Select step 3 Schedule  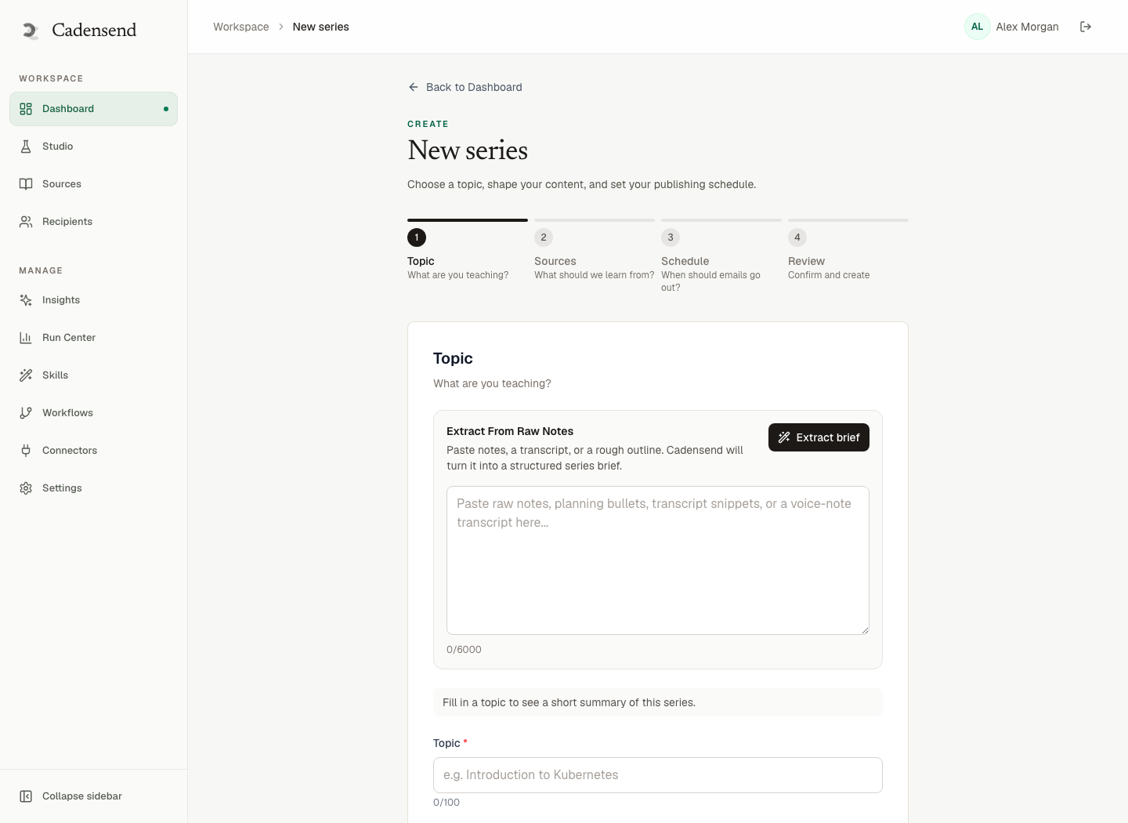(721, 257)
